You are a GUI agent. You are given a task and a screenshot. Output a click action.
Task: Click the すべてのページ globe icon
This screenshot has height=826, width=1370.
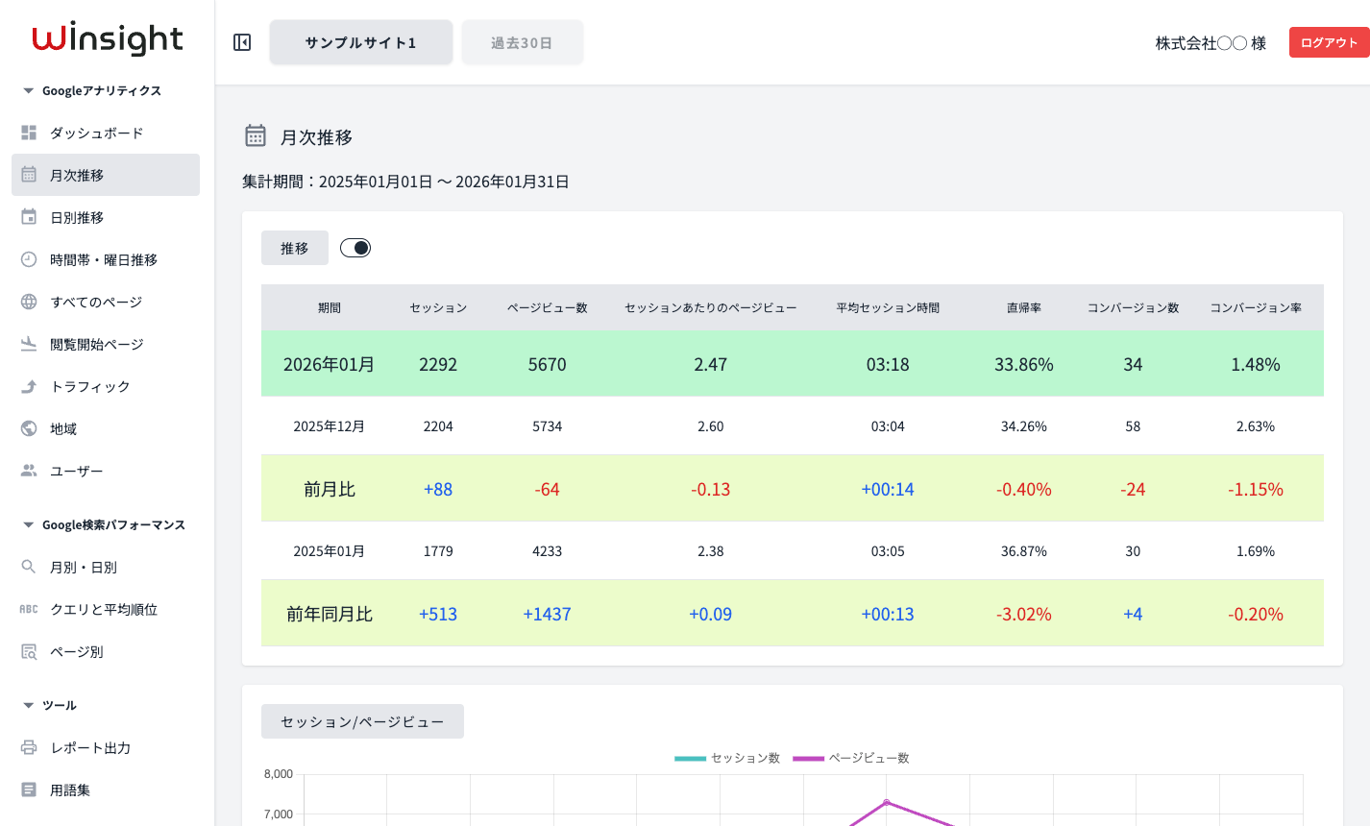[x=29, y=302]
